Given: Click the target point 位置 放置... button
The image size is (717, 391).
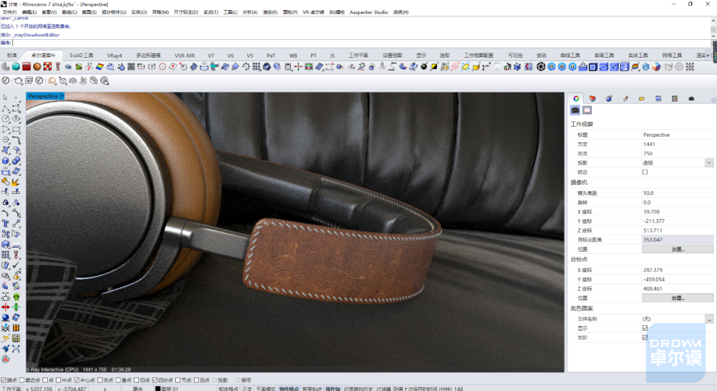Looking at the screenshot, I should [x=678, y=297].
